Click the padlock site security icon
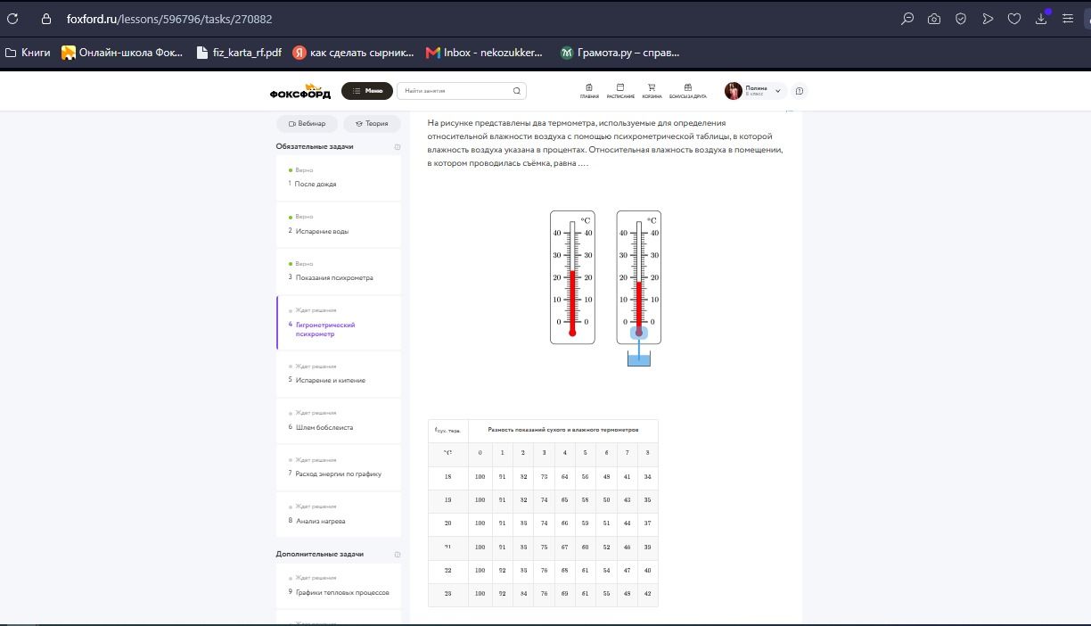 point(45,19)
